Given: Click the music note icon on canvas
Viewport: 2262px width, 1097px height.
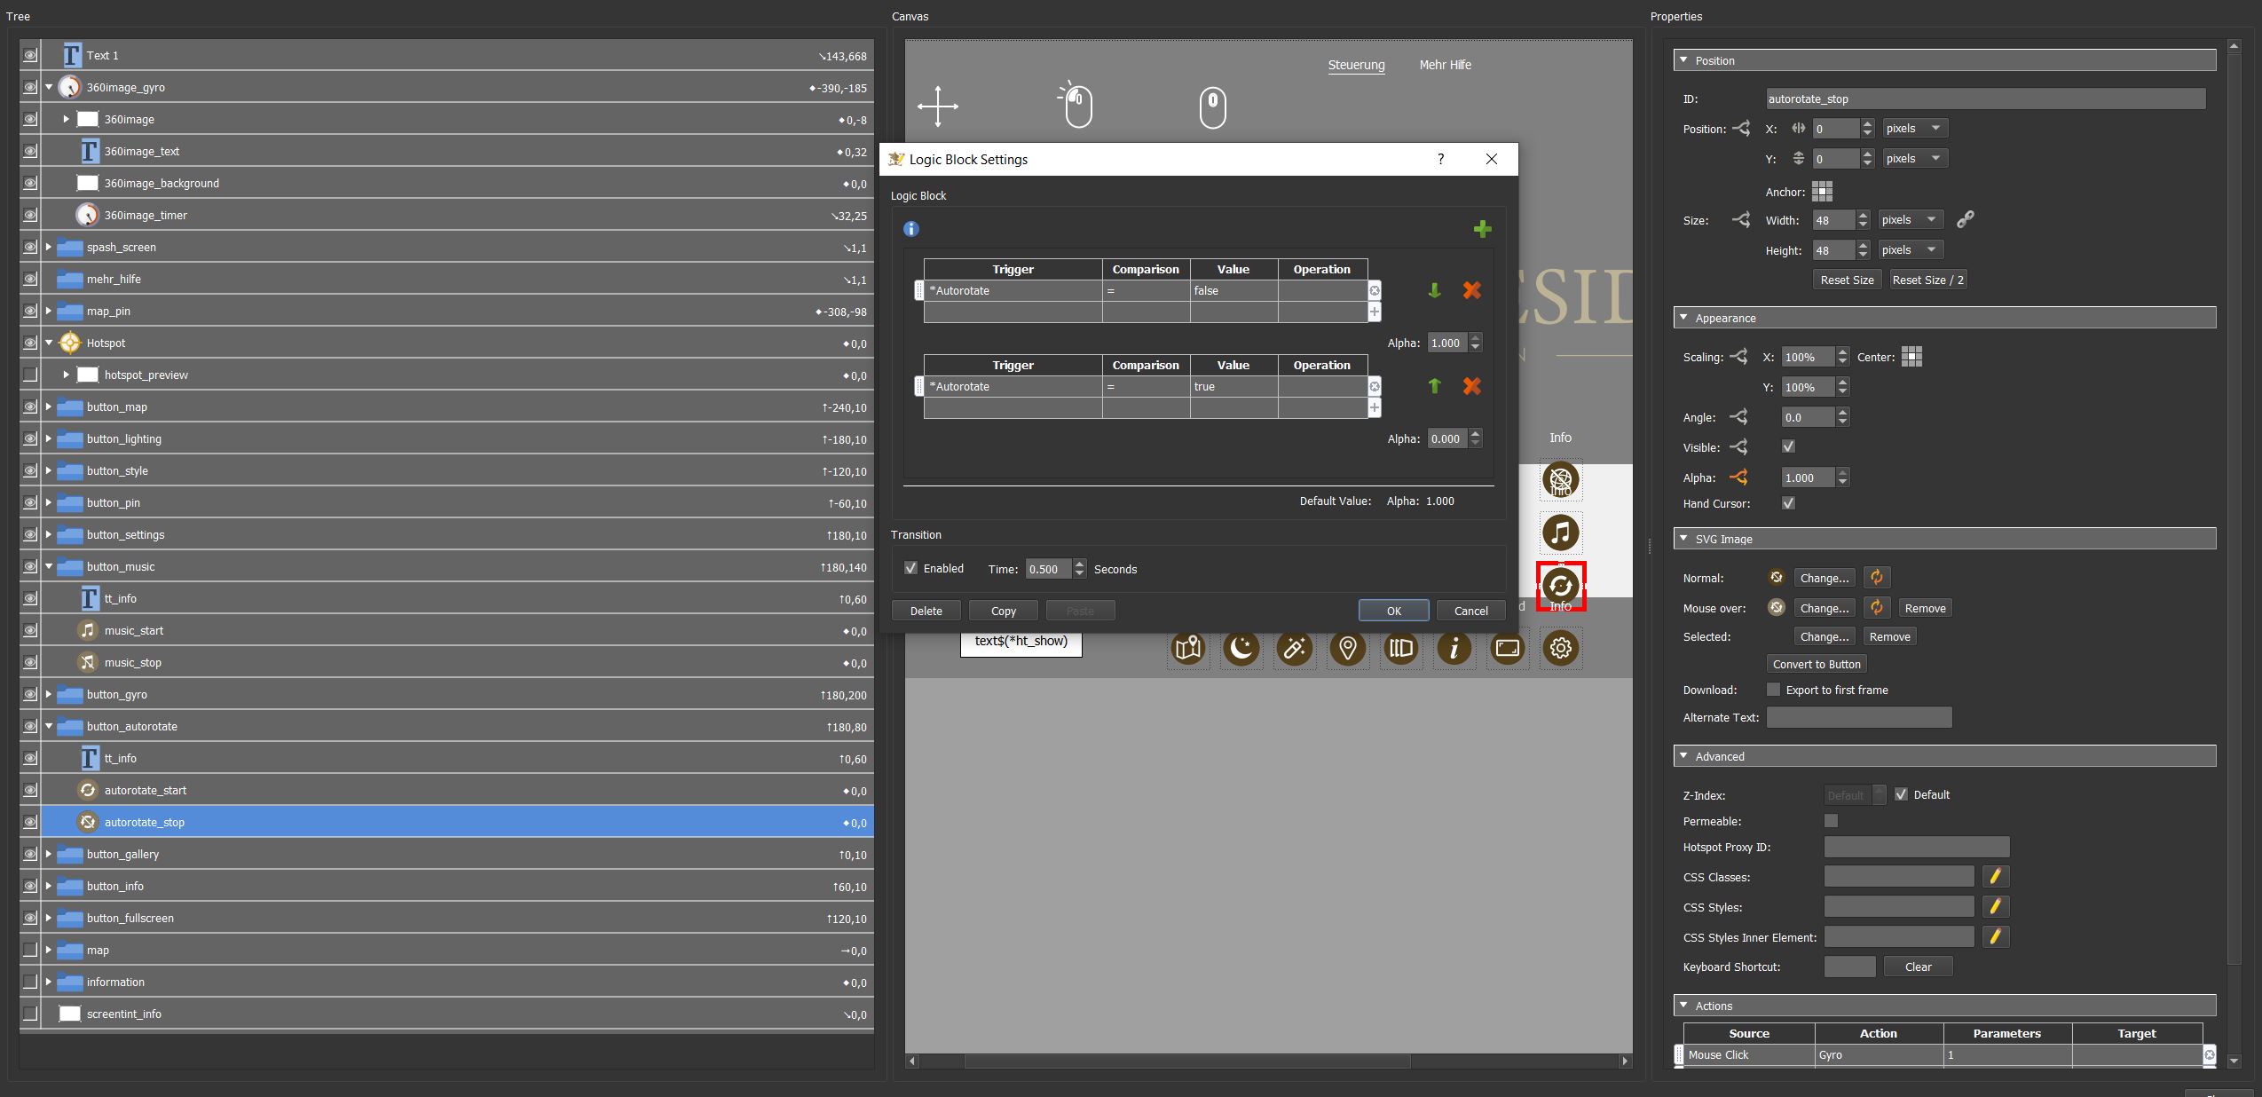Looking at the screenshot, I should (1561, 533).
